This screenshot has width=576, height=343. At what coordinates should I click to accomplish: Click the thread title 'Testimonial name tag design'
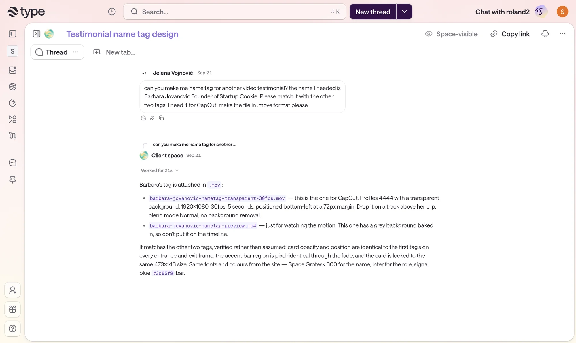[x=122, y=34]
